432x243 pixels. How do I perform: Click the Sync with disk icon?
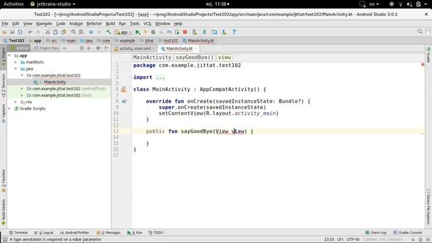click(20, 32)
